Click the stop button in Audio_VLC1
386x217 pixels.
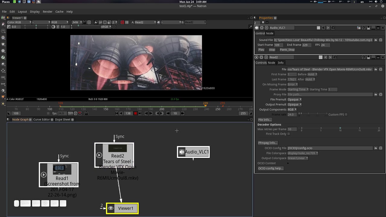[x=272, y=50]
